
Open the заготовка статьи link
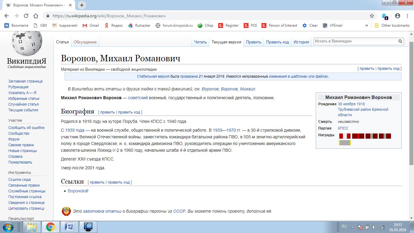(102, 211)
